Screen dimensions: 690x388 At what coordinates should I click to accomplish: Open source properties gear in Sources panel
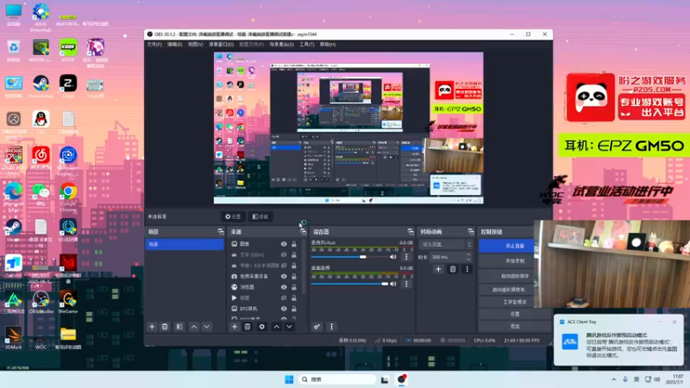coord(262,327)
